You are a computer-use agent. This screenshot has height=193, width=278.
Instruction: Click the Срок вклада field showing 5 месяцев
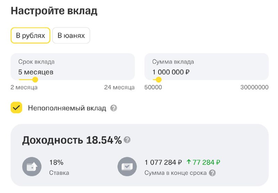pyautogui.click(x=73, y=67)
